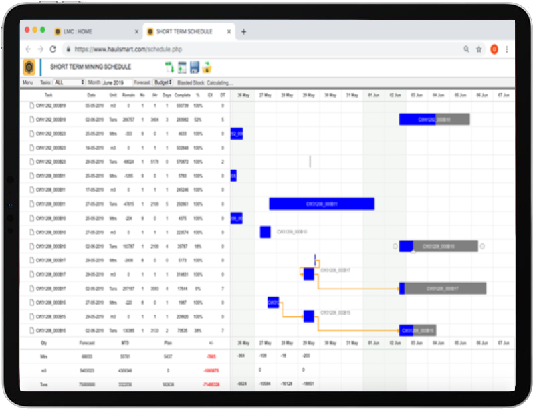This screenshot has width=535, height=411.
Task: Bookmark this page with the star icon
Action: 479,49
